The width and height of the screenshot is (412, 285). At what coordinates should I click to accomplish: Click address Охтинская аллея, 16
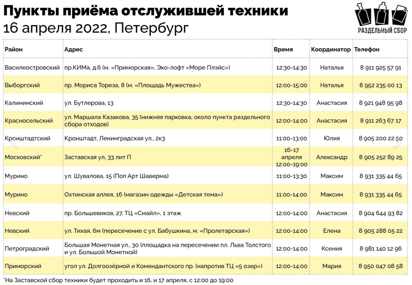(143, 195)
